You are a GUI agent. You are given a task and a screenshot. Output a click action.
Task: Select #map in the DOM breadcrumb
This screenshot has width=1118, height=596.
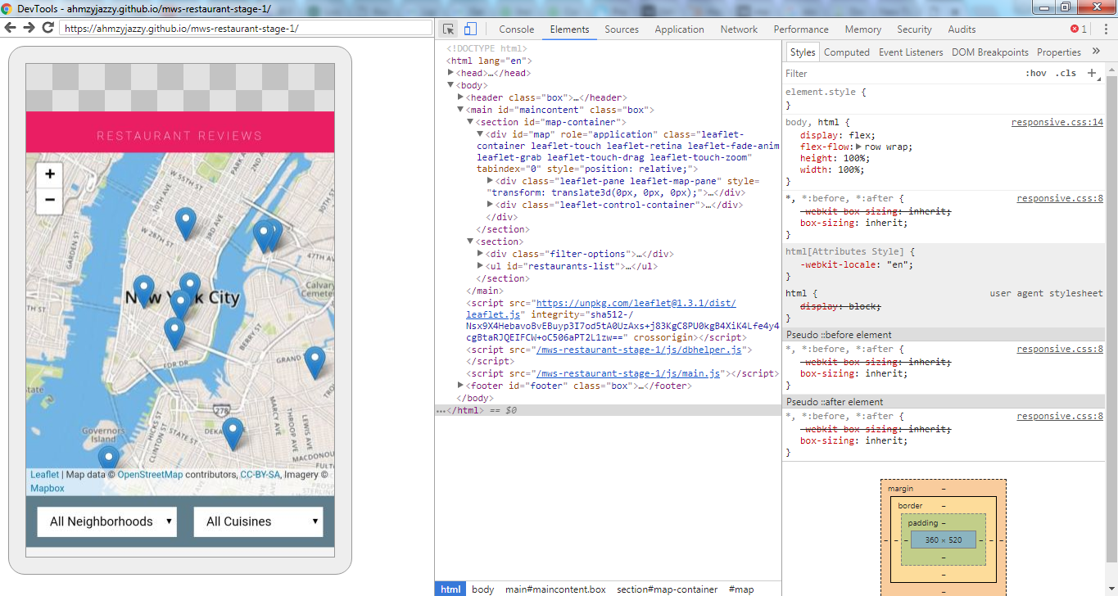pyautogui.click(x=741, y=589)
